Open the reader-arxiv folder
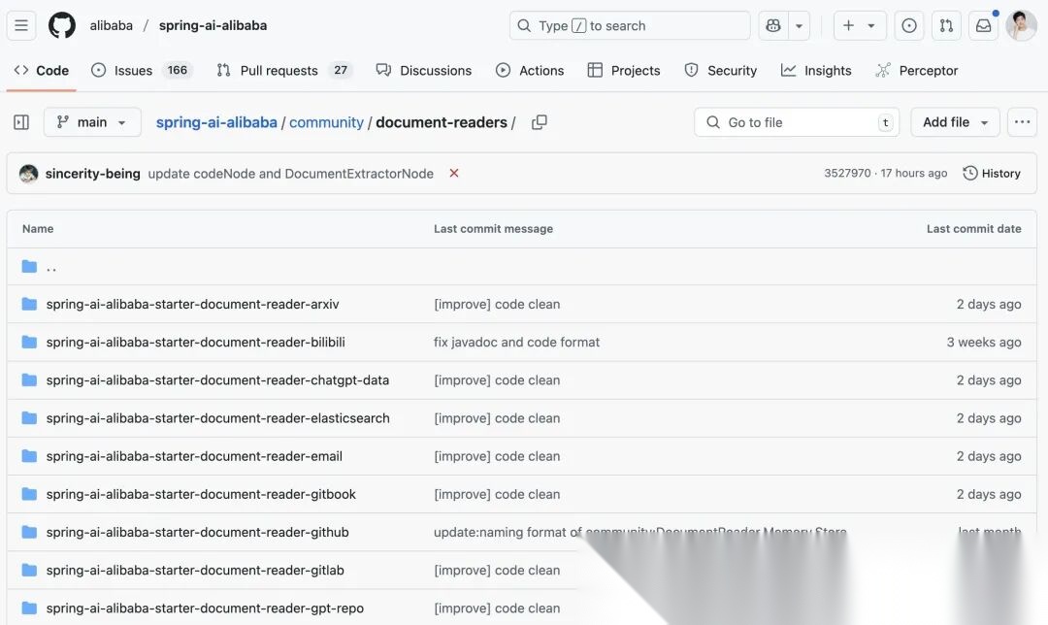The image size is (1048, 625). 192,304
